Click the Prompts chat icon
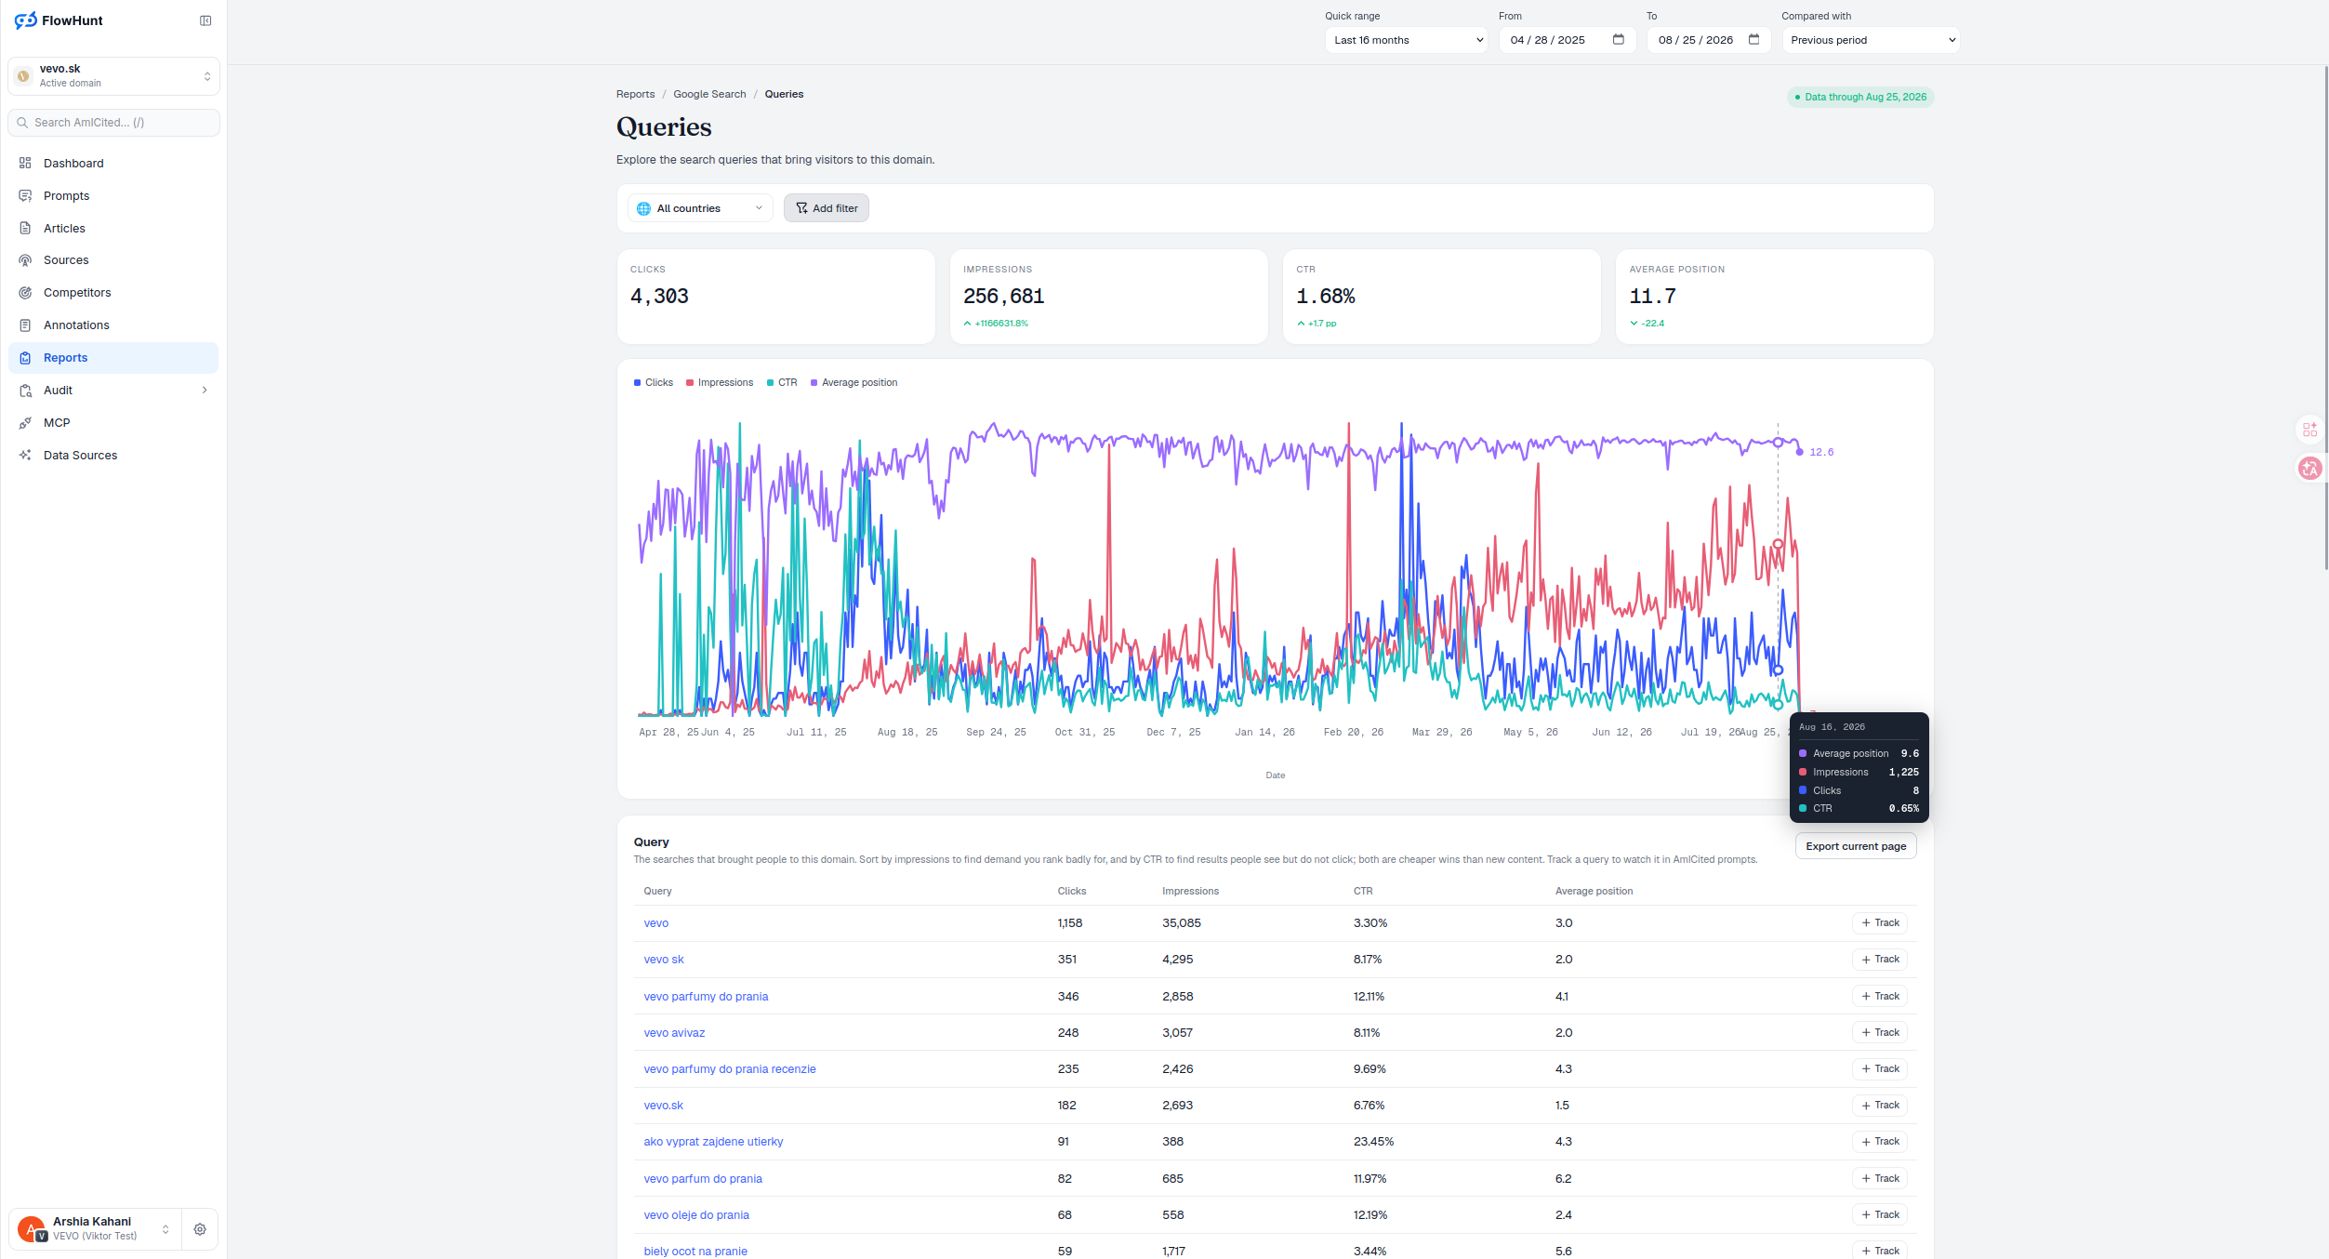This screenshot has height=1259, width=2329. (x=25, y=196)
